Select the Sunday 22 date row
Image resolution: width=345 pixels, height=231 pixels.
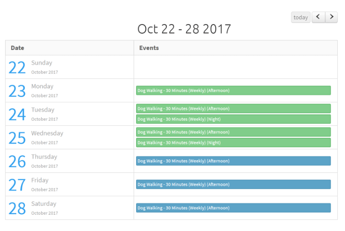172,67
